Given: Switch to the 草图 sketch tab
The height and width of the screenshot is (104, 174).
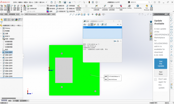Looking at the screenshot, I should [6, 14].
